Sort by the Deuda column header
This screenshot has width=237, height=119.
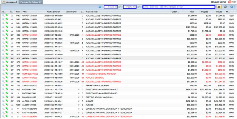[219, 12]
